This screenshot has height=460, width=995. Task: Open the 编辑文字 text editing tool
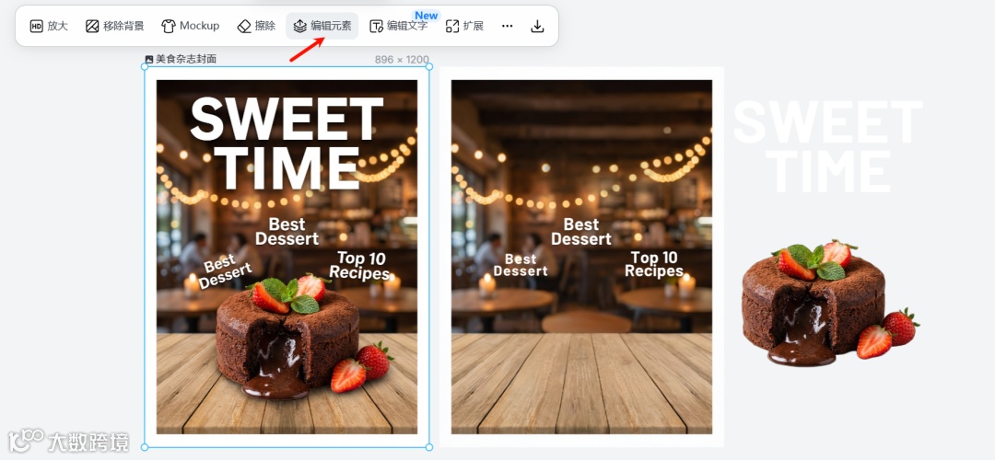(x=399, y=26)
